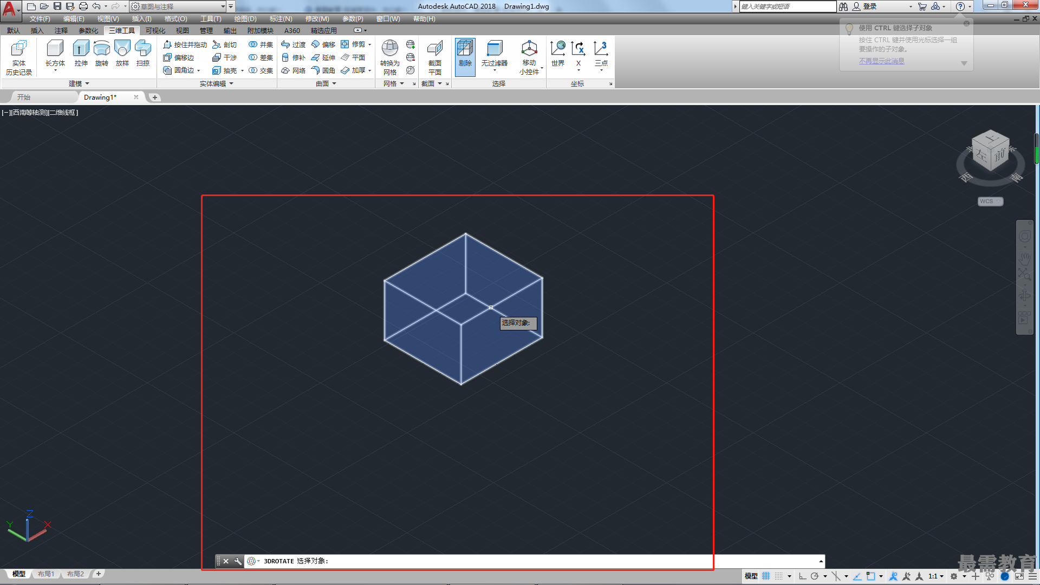Toggle object snap tracking in status bar
This screenshot has height=585, width=1040.
(857, 576)
